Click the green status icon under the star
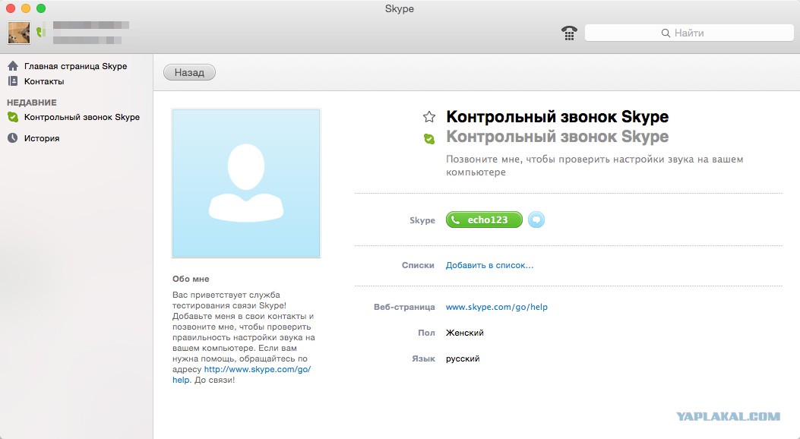The width and height of the screenshot is (800, 439). click(429, 138)
